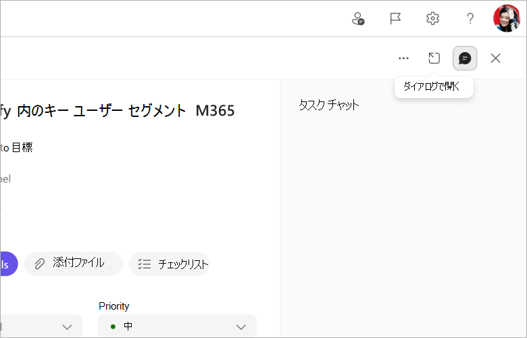This screenshot has width=527, height=338.
Task: Open the three-dots more options menu
Action: coord(403,58)
